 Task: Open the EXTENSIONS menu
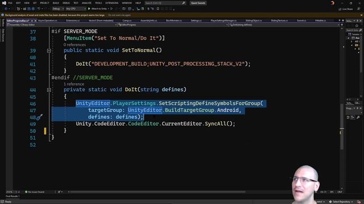(x=112, y=3)
